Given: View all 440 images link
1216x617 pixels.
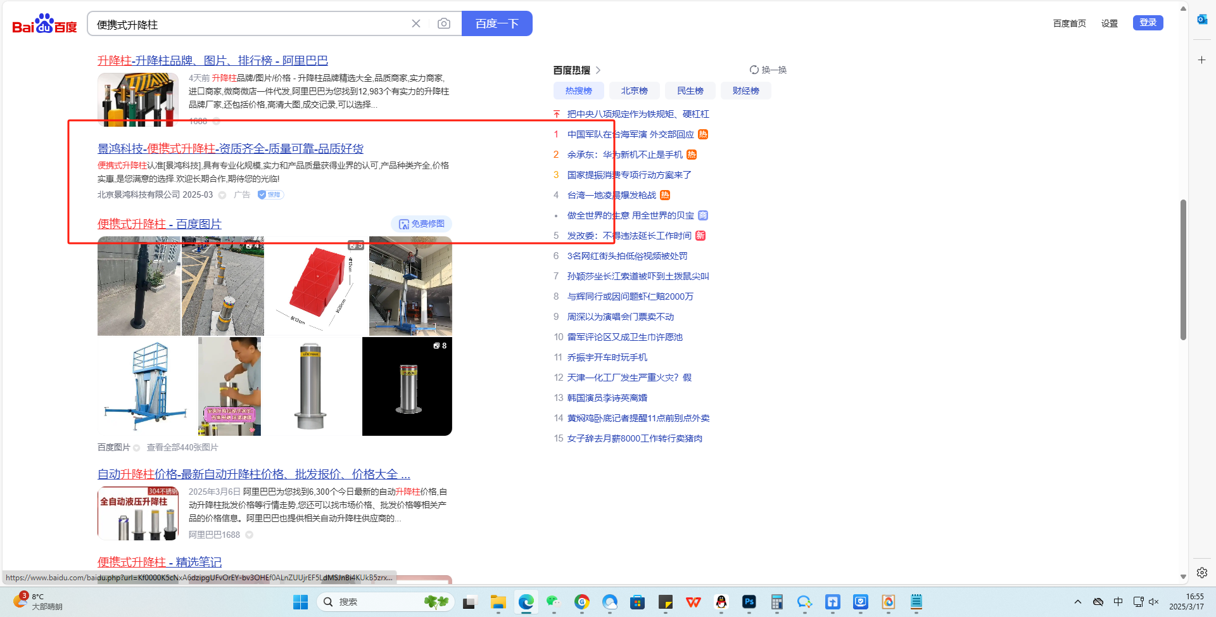Looking at the screenshot, I should [182, 447].
